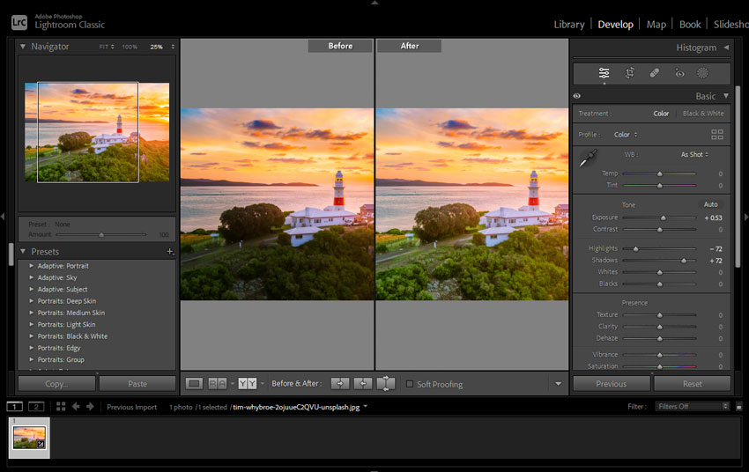Click the Before/After Y|Y view button
Image resolution: width=749 pixels, height=472 pixels.
(248, 384)
